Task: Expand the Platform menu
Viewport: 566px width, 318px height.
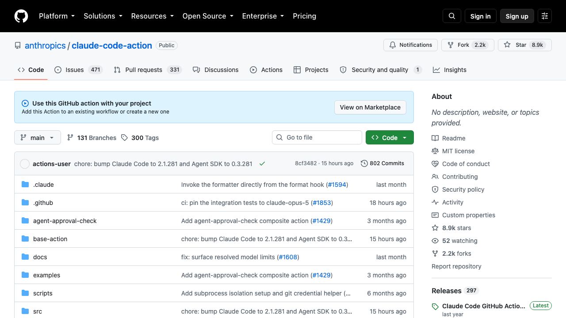Action: click(x=57, y=16)
